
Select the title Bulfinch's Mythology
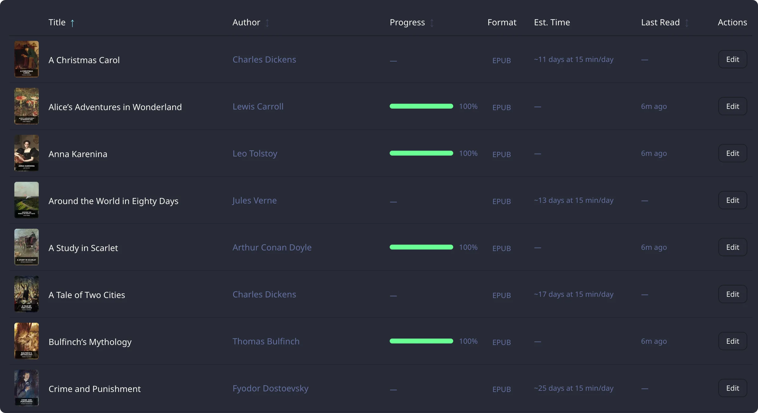(90, 342)
